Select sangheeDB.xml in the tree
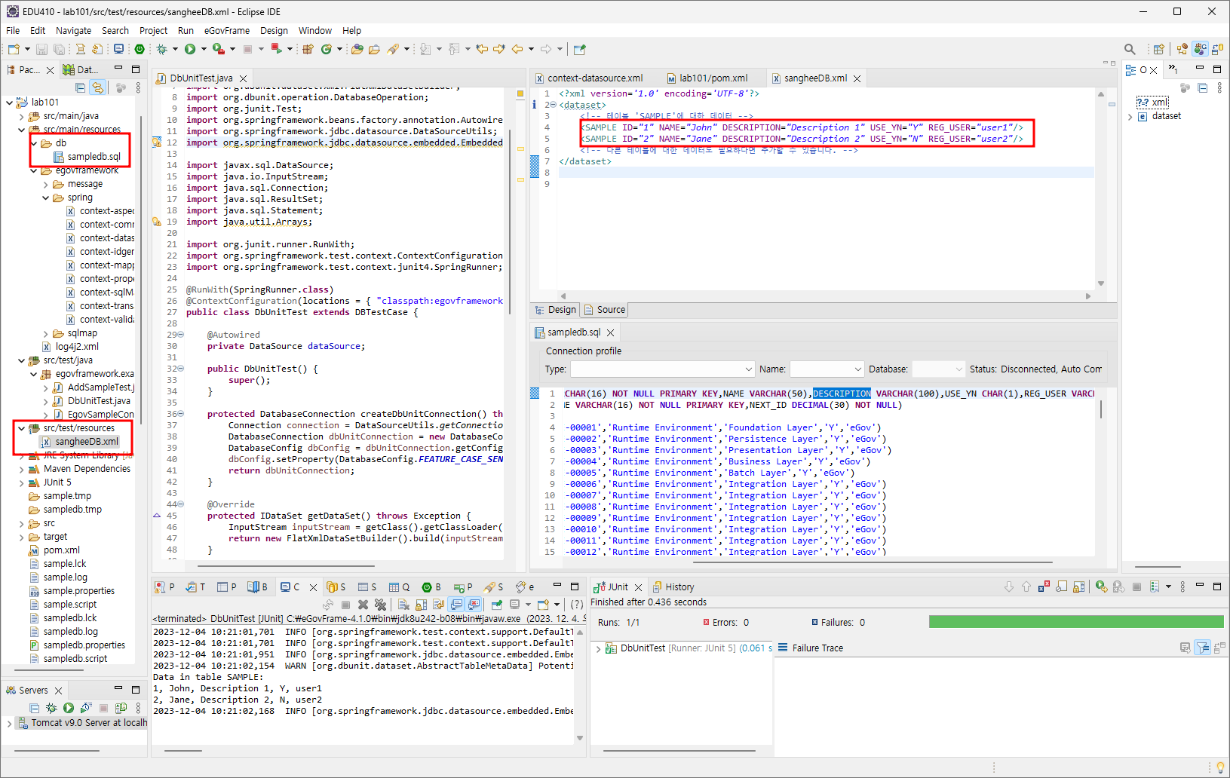 [x=80, y=442]
